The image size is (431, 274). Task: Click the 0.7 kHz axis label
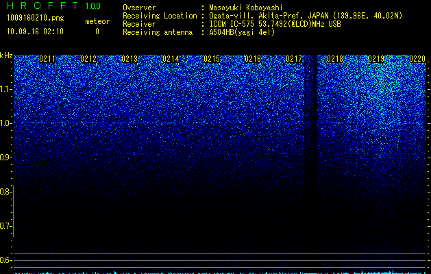tap(5, 226)
